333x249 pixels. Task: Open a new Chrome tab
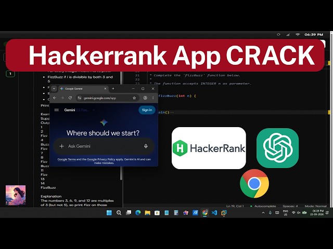pyautogui.click(x=113, y=89)
